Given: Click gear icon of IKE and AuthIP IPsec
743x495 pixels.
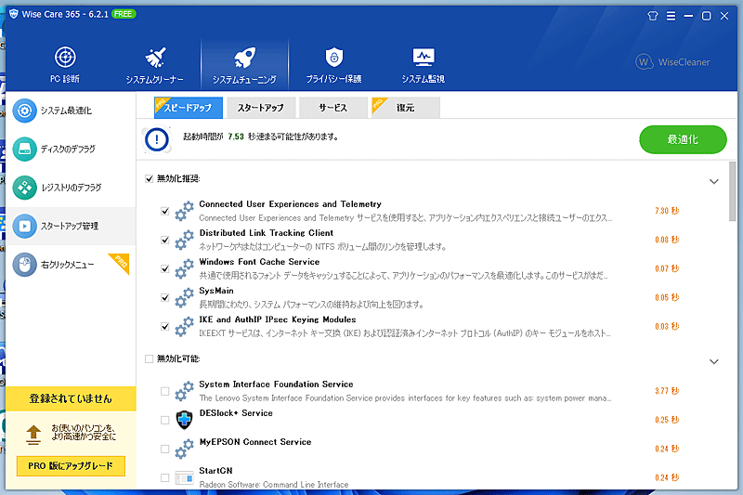Looking at the screenshot, I should [x=184, y=327].
